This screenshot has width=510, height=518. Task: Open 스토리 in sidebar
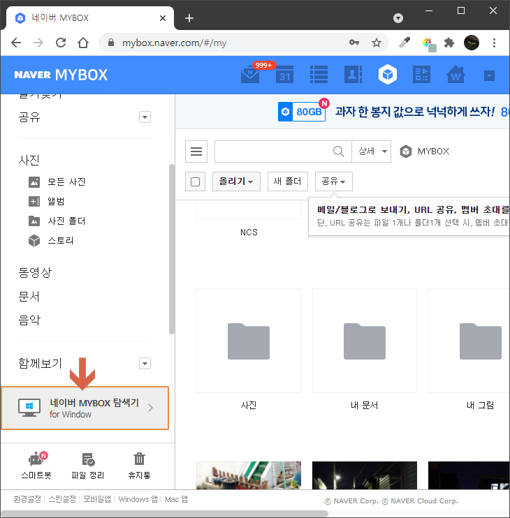pyautogui.click(x=51, y=240)
